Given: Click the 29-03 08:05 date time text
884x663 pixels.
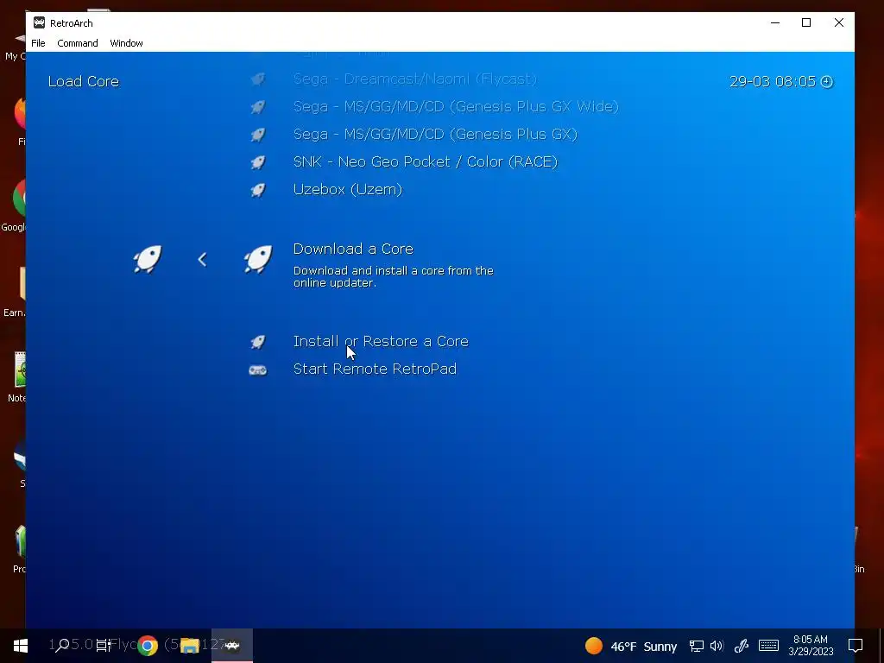Looking at the screenshot, I should [773, 81].
